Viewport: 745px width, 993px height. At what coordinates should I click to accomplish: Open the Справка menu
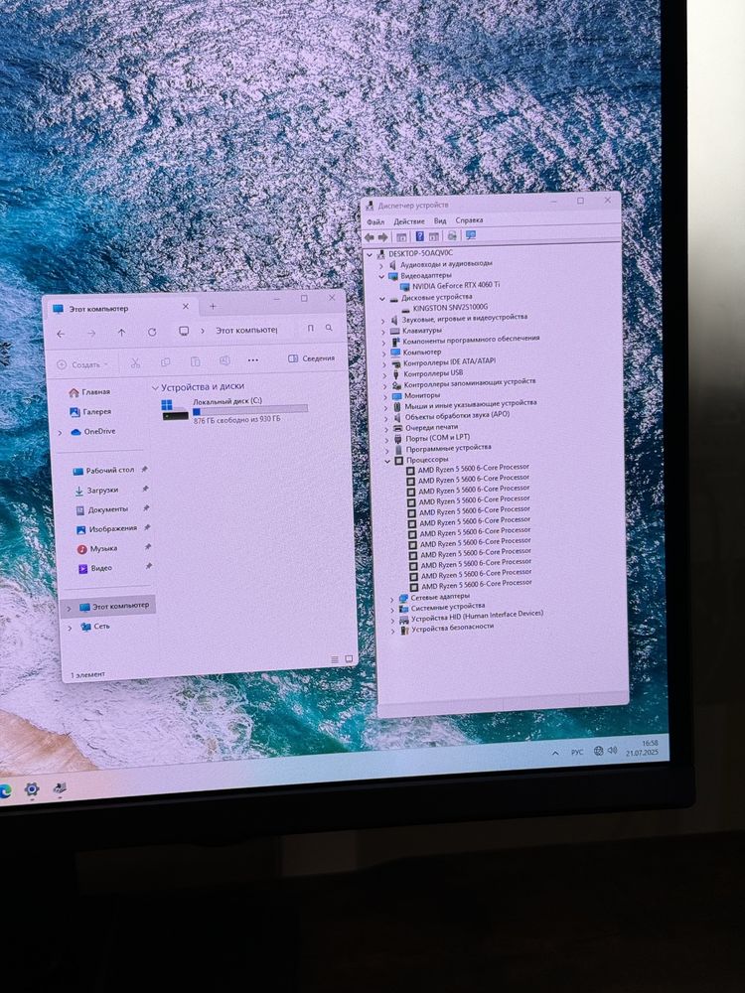pyautogui.click(x=470, y=220)
